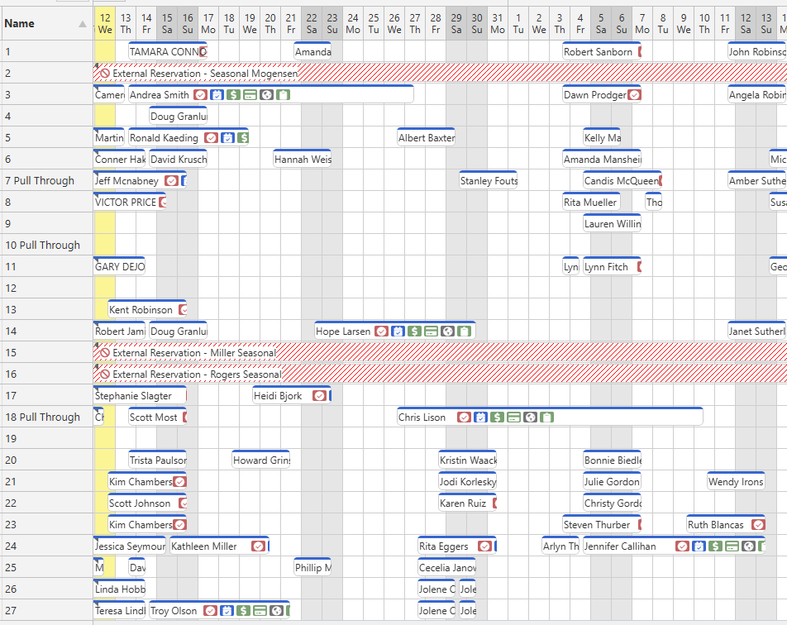The width and height of the screenshot is (787, 625).
Task: Open the Albert Baxter reservation
Action: coord(426,138)
